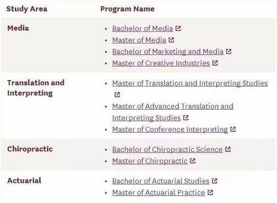The width and height of the screenshot is (277, 203).
Task: Click external-link icon beside Master of Conference Interpreting
Action: click(x=233, y=129)
